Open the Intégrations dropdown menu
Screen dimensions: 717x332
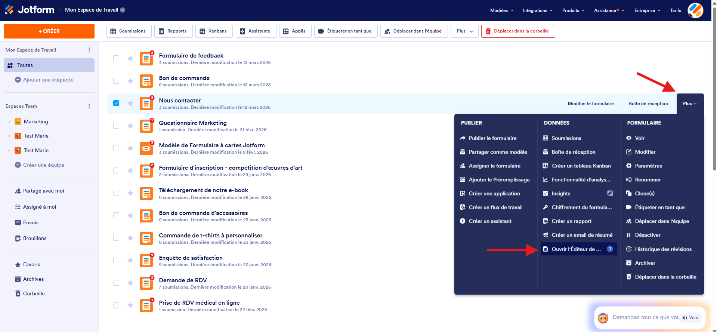pos(537,10)
